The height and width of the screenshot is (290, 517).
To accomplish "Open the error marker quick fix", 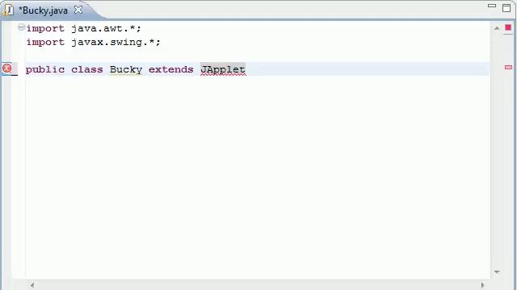I will 6,68.
